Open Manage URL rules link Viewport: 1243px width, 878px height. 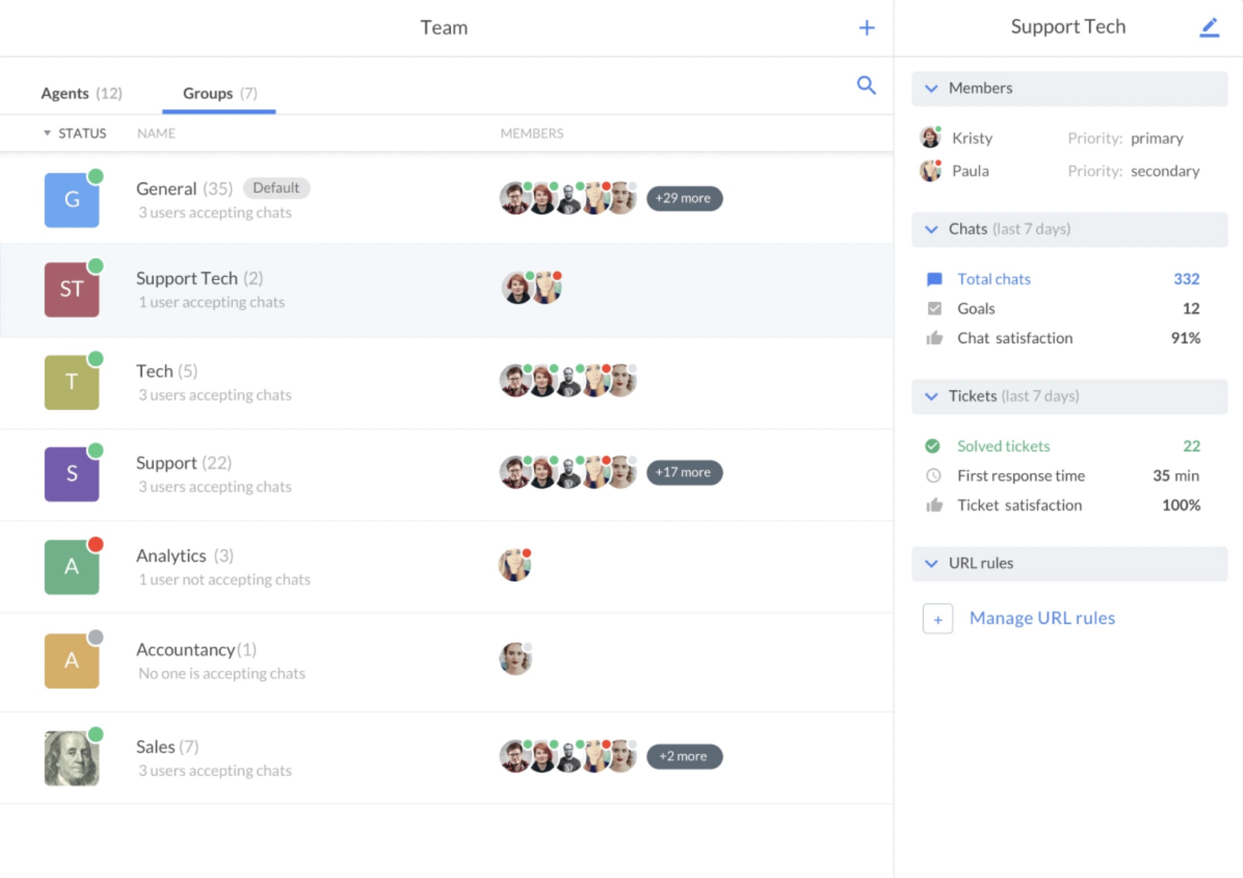click(1042, 618)
